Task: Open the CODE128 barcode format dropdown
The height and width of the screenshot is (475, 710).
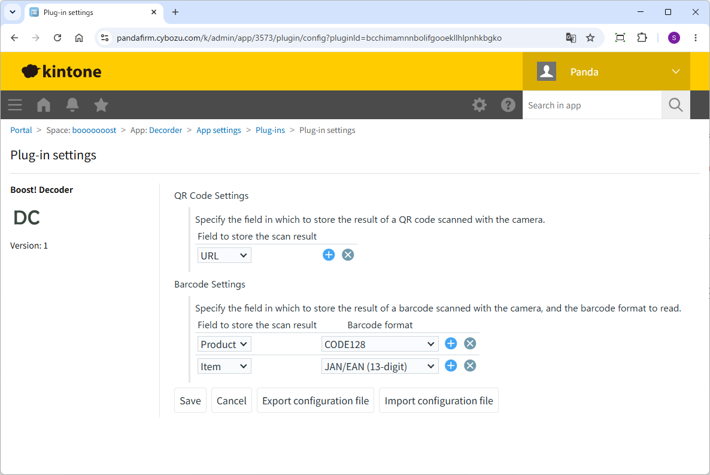Action: [x=380, y=344]
